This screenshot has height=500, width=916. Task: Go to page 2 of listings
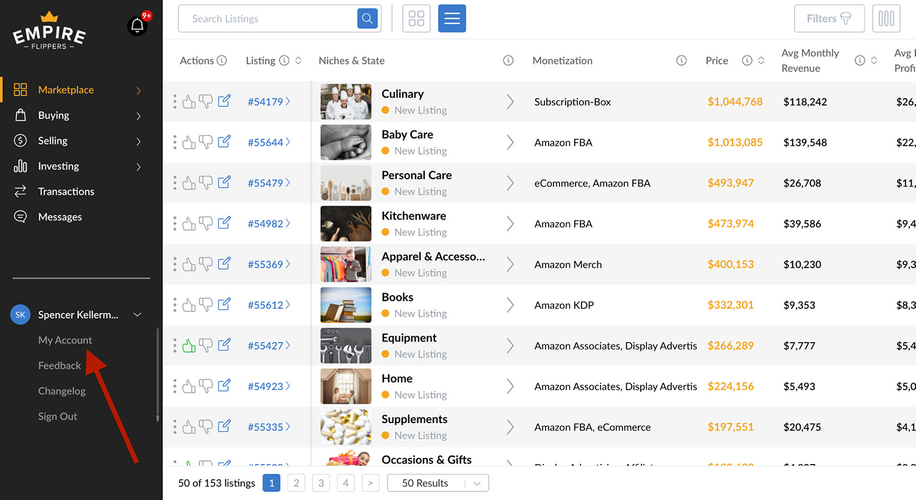pyautogui.click(x=296, y=483)
